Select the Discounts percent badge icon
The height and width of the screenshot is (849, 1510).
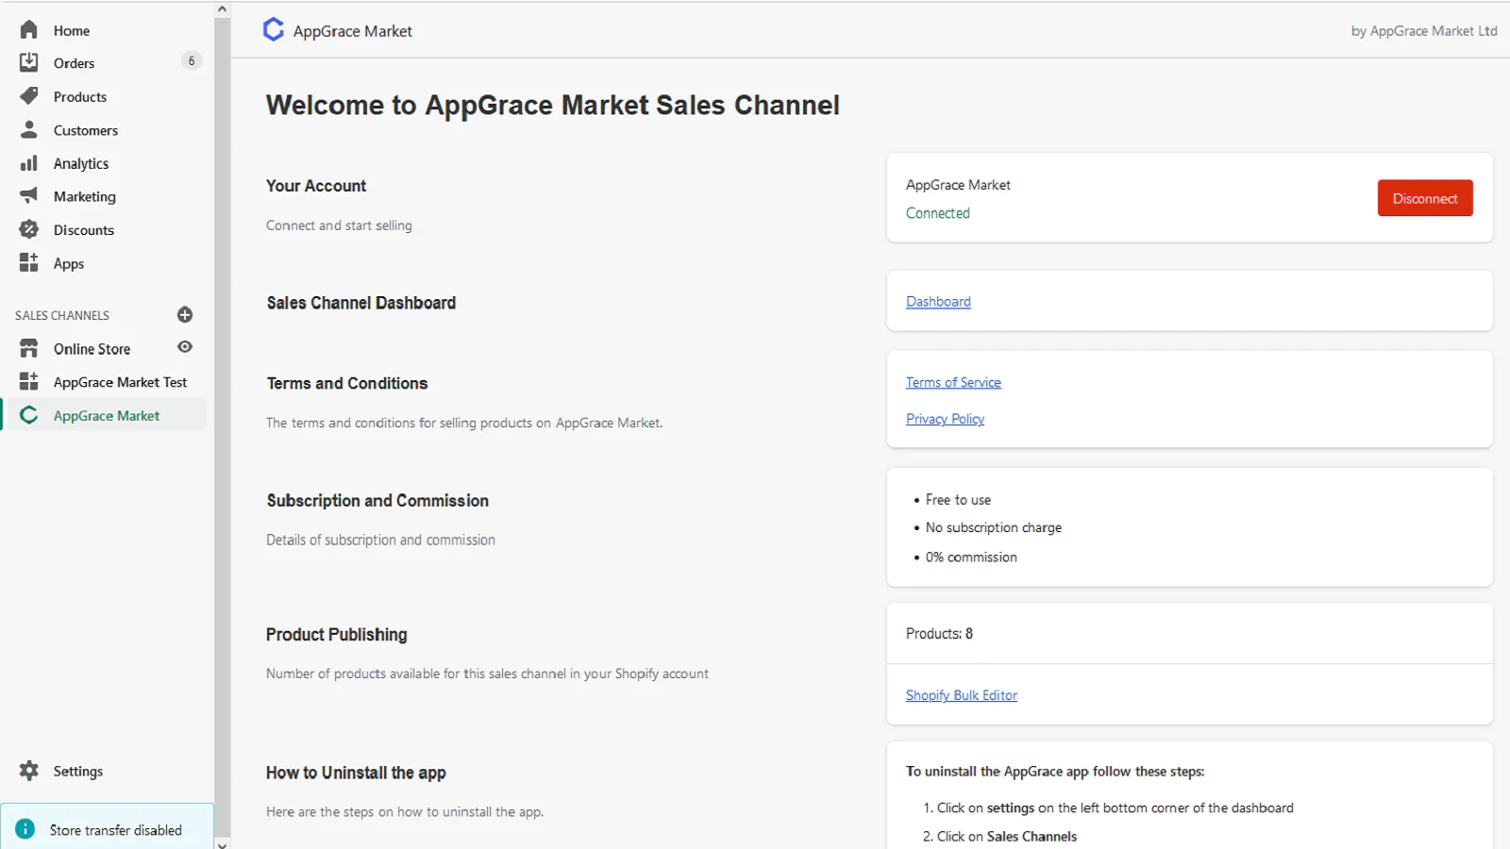point(29,229)
